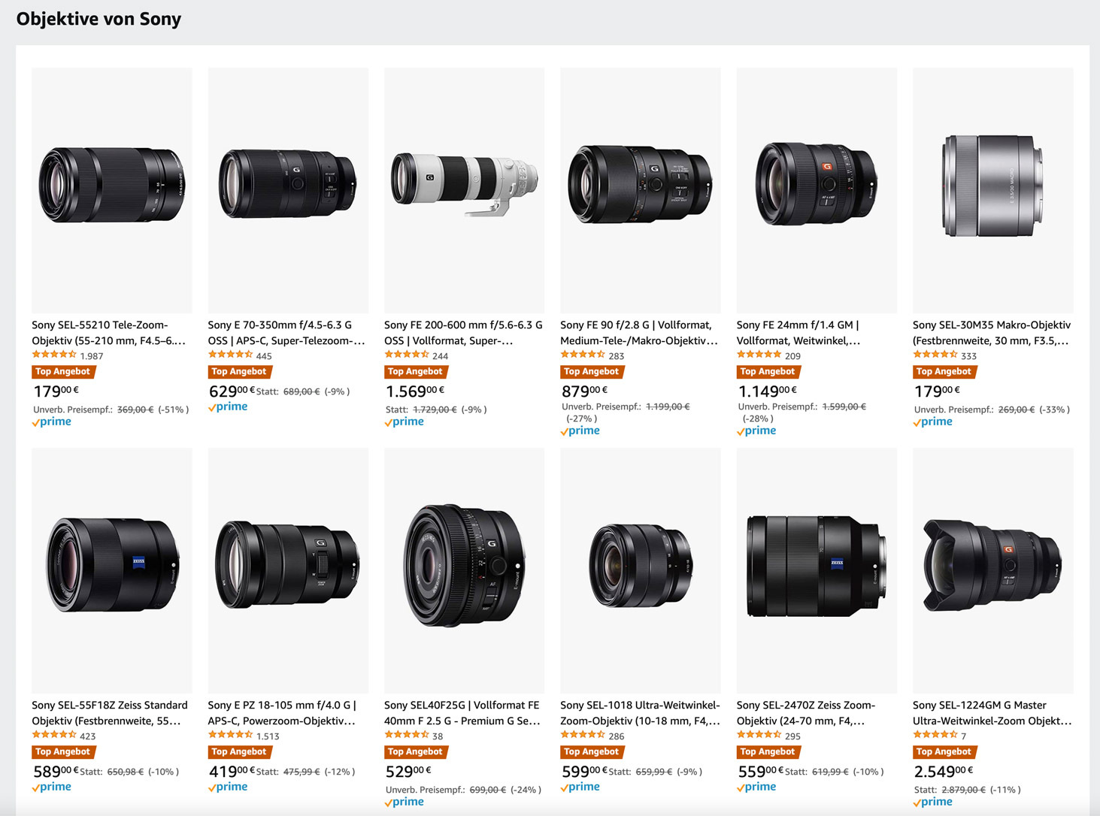This screenshot has width=1100, height=816.
Task: Click prime logo under SEL-30M35 lens
Action: [x=933, y=422]
